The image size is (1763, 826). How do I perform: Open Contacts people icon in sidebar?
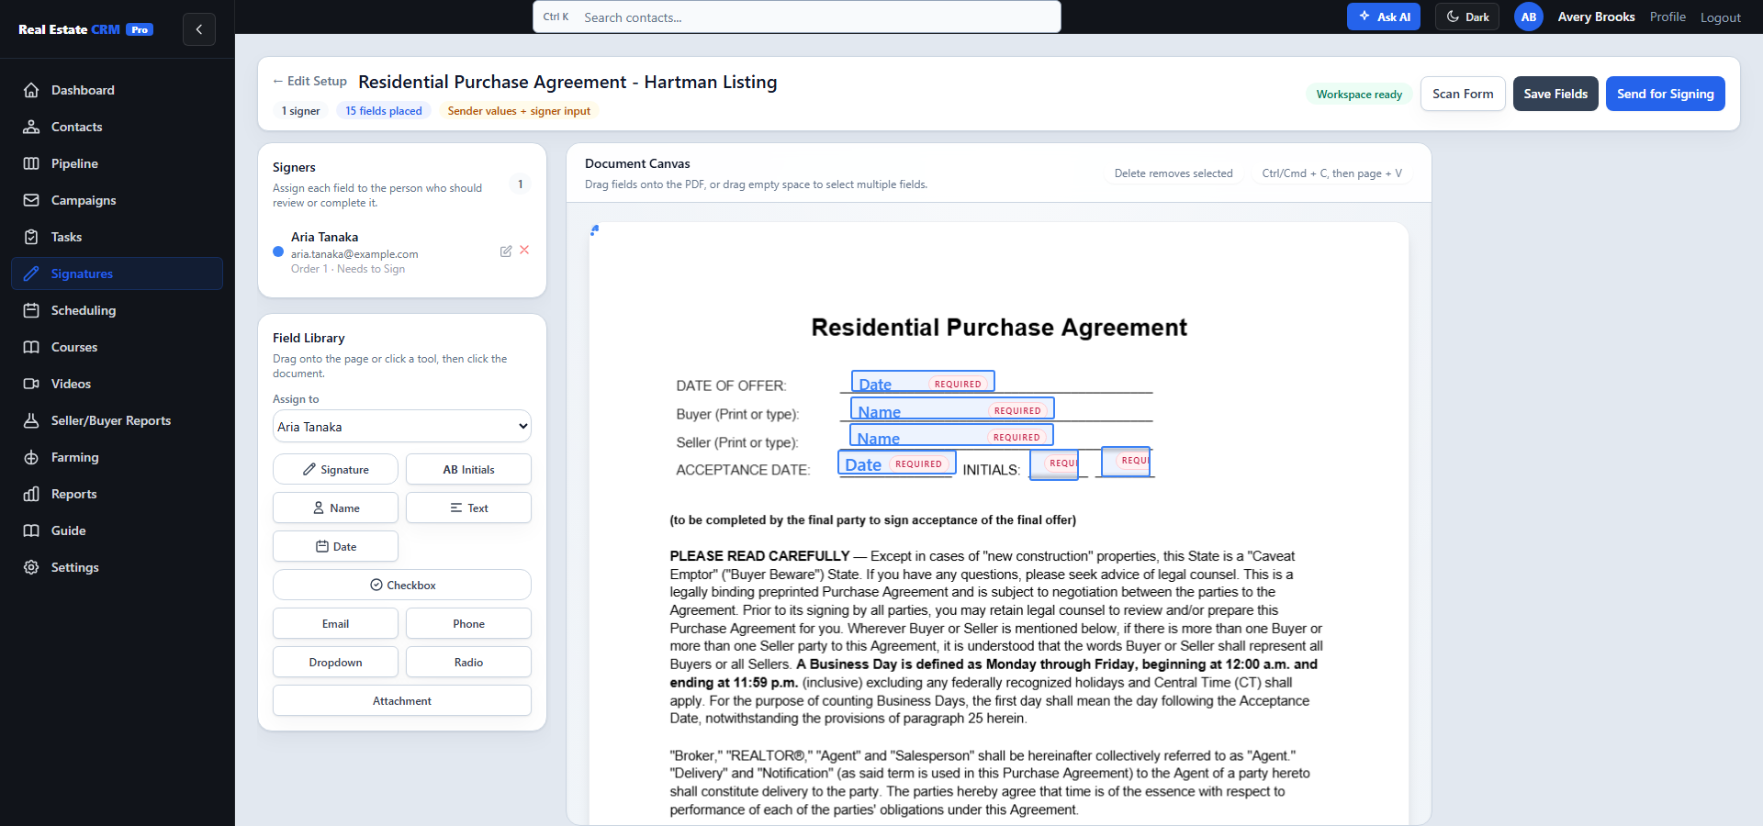point(31,127)
